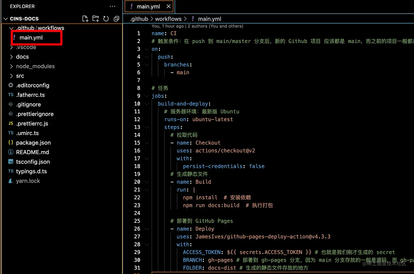Image resolution: width=414 pixels, height=274 pixels.
Task: Fold the Build step at line 20
Action: coord(147,182)
